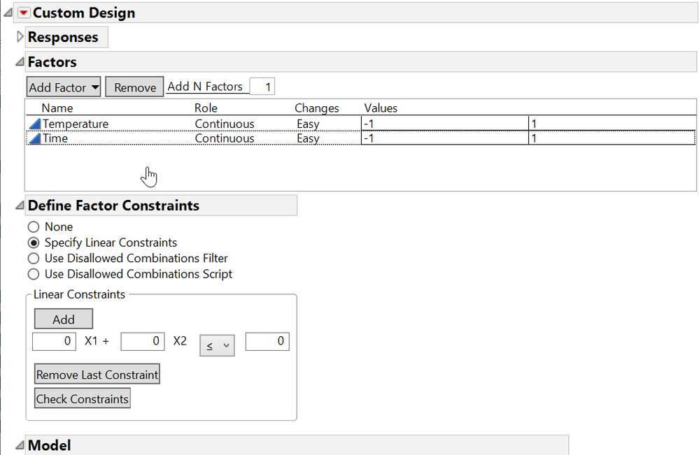Click the blue continuous icon beside Temperature
Image resolution: width=699 pixels, height=455 pixels.
pos(34,124)
